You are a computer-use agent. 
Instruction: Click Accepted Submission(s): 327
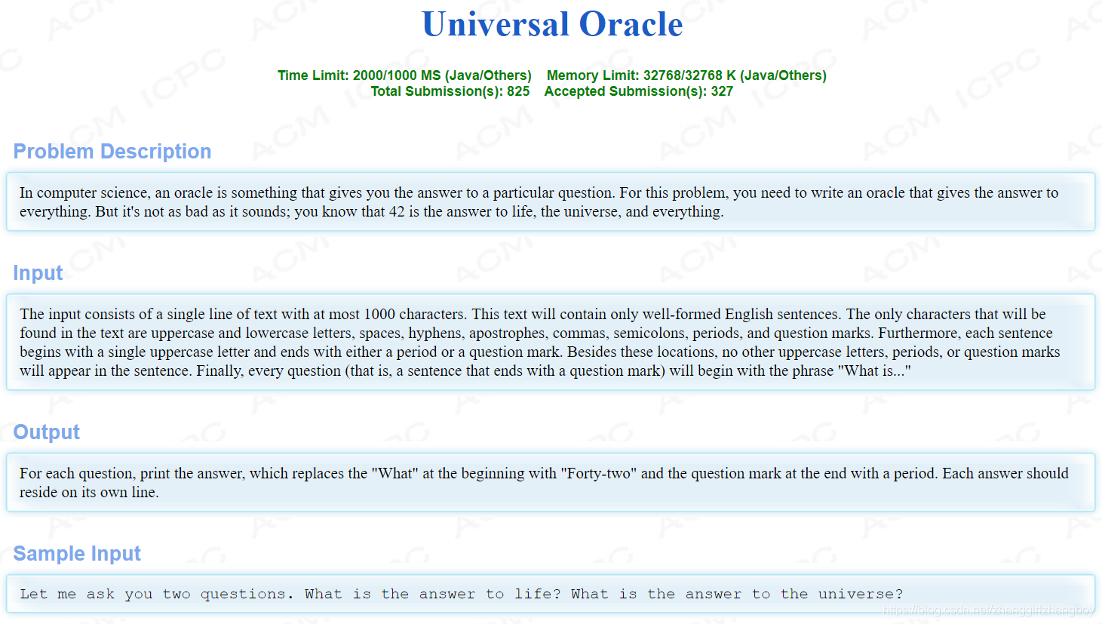pos(639,91)
